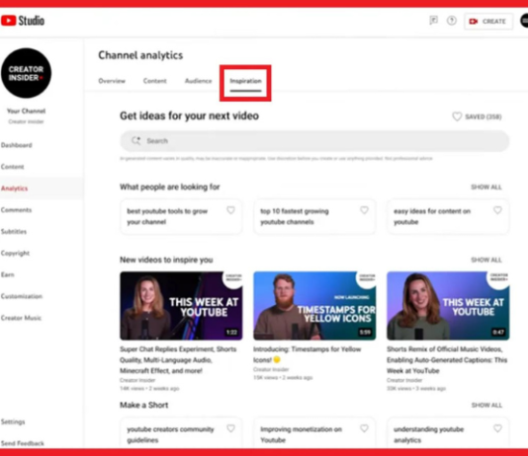Open Copyright in sidebar
This screenshot has height=456, width=528.
point(15,253)
